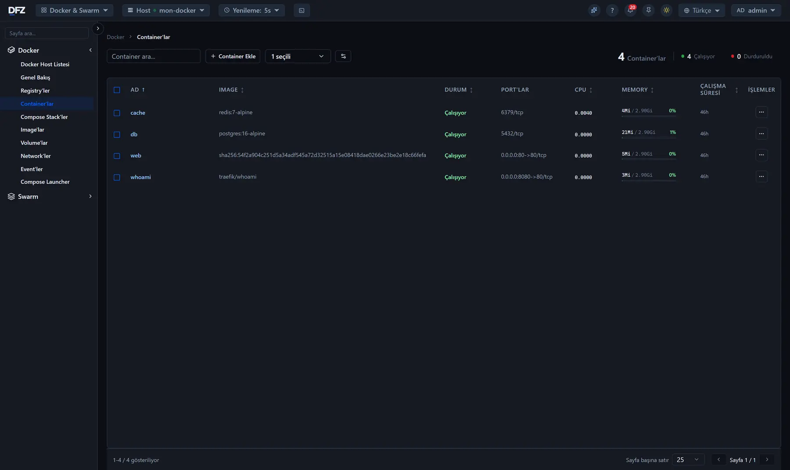Screen dimensions: 790x470
Task: Open Genel Bakış in sidebar
Action: tap(35, 77)
